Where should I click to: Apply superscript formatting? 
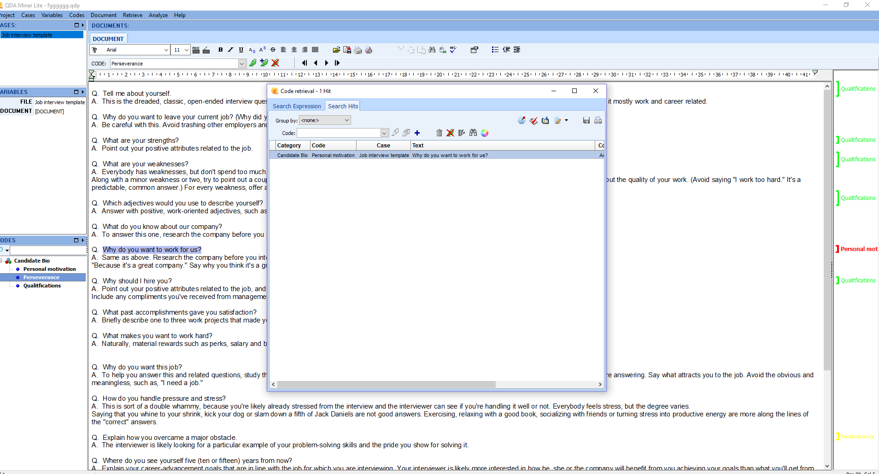point(263,50)
